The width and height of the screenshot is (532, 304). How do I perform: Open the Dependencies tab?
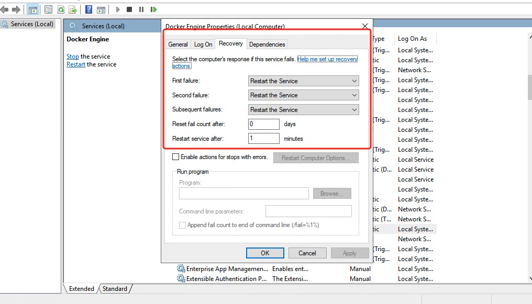coord(267,44)
